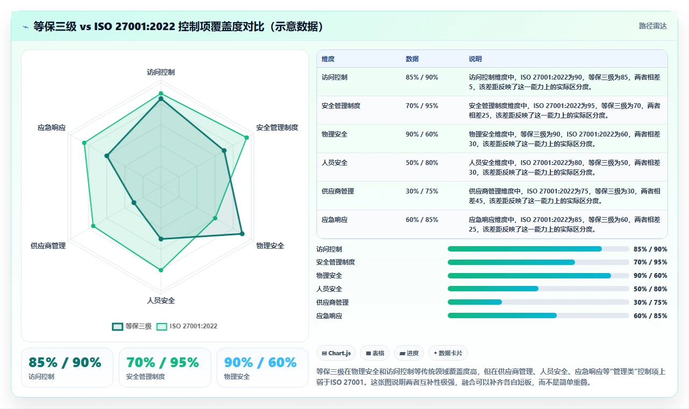Click the 安全管理制度 axis label on the radar
Viewport: 689px width, 409px height.
[x=277, y=127]
